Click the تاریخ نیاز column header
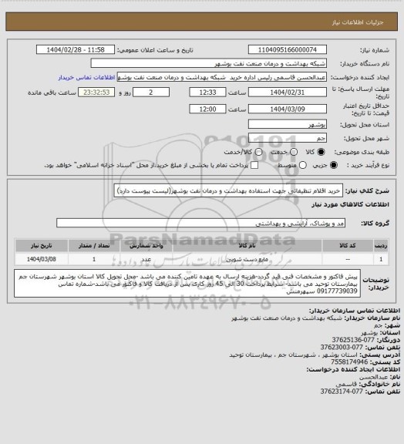 pyautogui.click(x=42, y=246)
